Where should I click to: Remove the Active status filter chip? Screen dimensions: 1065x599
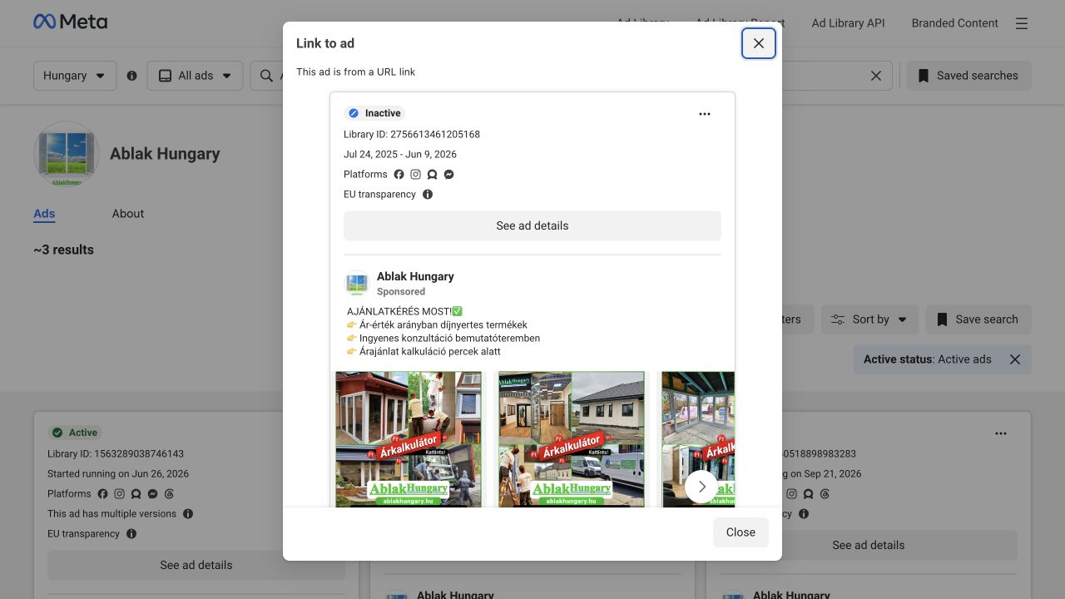click(x=1015, y=359)
